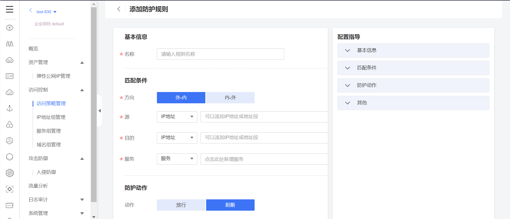This screenshot has height=219, width=510.
Task: Expand the 匹配条件 guide section
Action: point(413,68)
